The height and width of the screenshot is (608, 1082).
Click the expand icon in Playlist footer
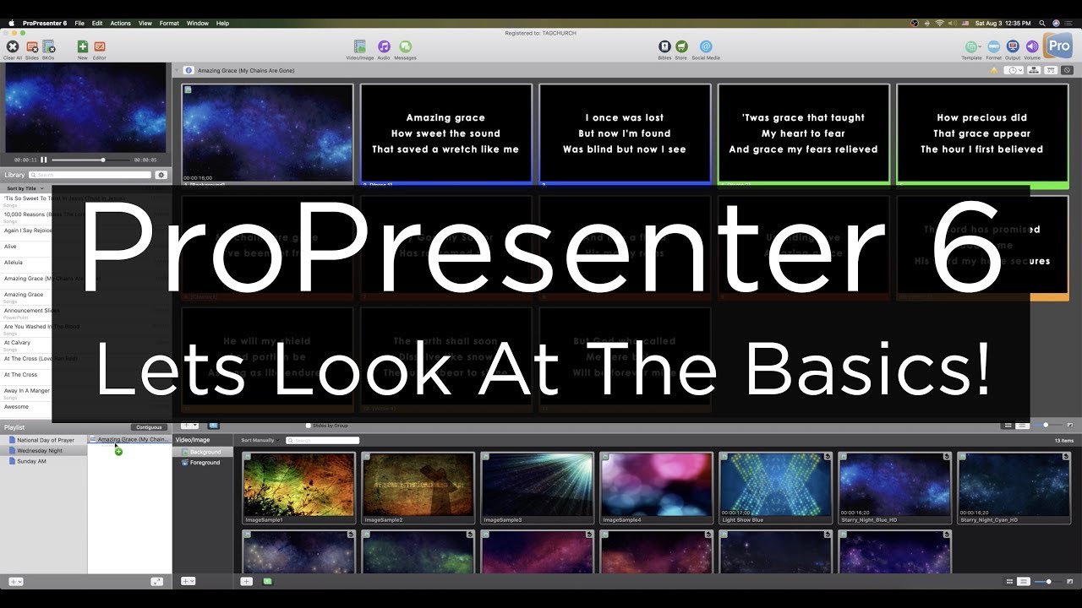pos(156,581)
